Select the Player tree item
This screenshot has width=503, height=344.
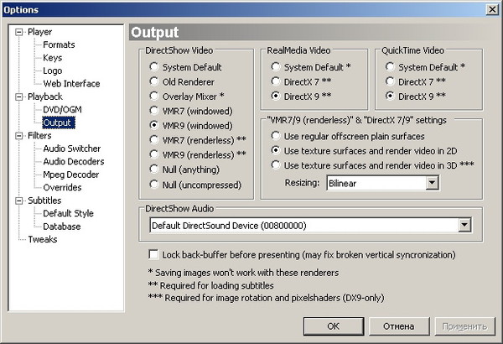(39, 32)
